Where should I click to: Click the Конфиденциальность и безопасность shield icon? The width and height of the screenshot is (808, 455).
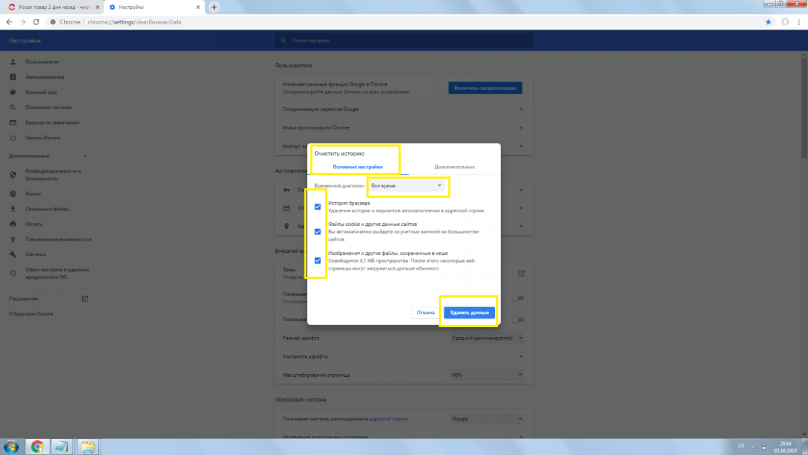pos(13,175)
